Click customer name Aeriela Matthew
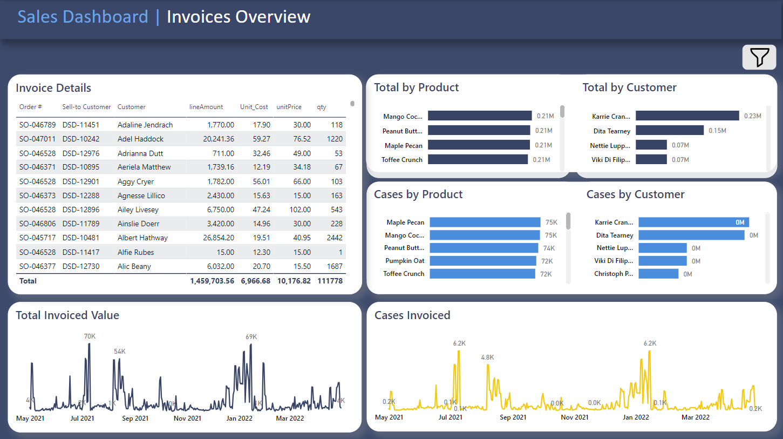Image resolution: width=783 pixels, height=439 pixels. coord(144,167)
